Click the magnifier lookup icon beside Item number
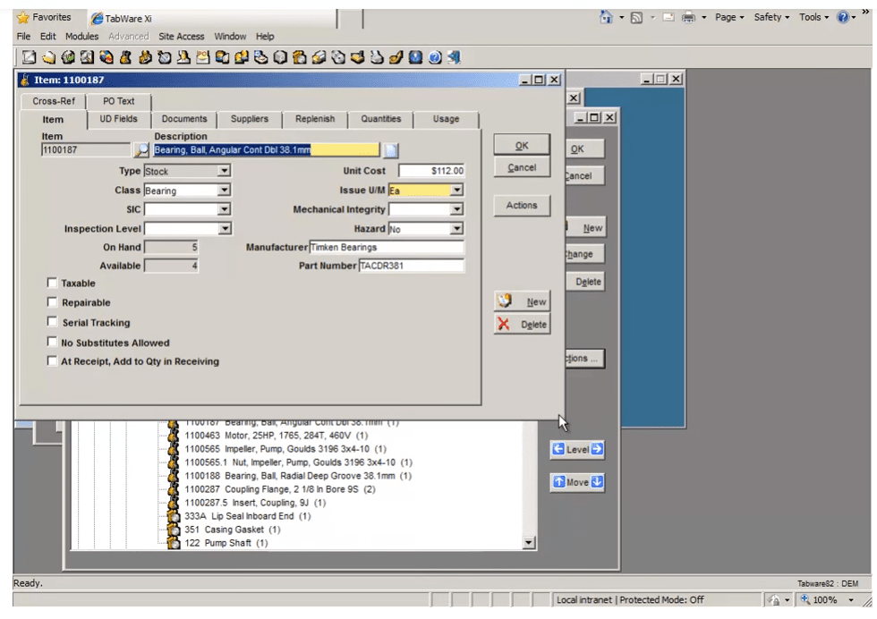 coord(141,150)
